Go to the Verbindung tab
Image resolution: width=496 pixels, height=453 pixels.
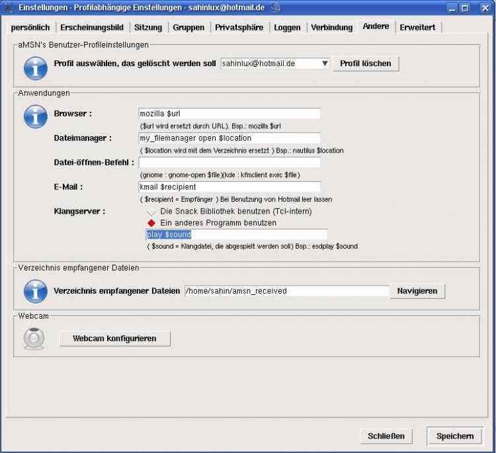tap(331, 27)
